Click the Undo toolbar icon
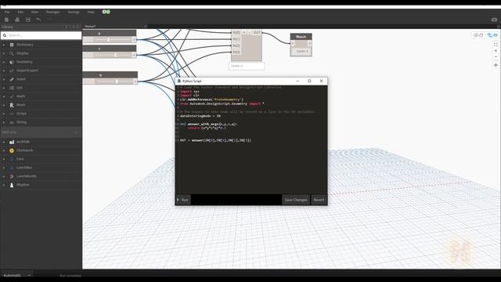 coord(38,20)
